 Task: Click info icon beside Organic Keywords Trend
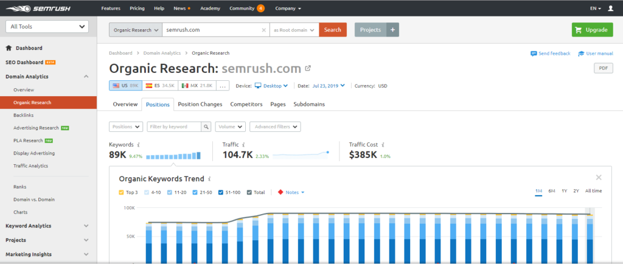[209, 179]
